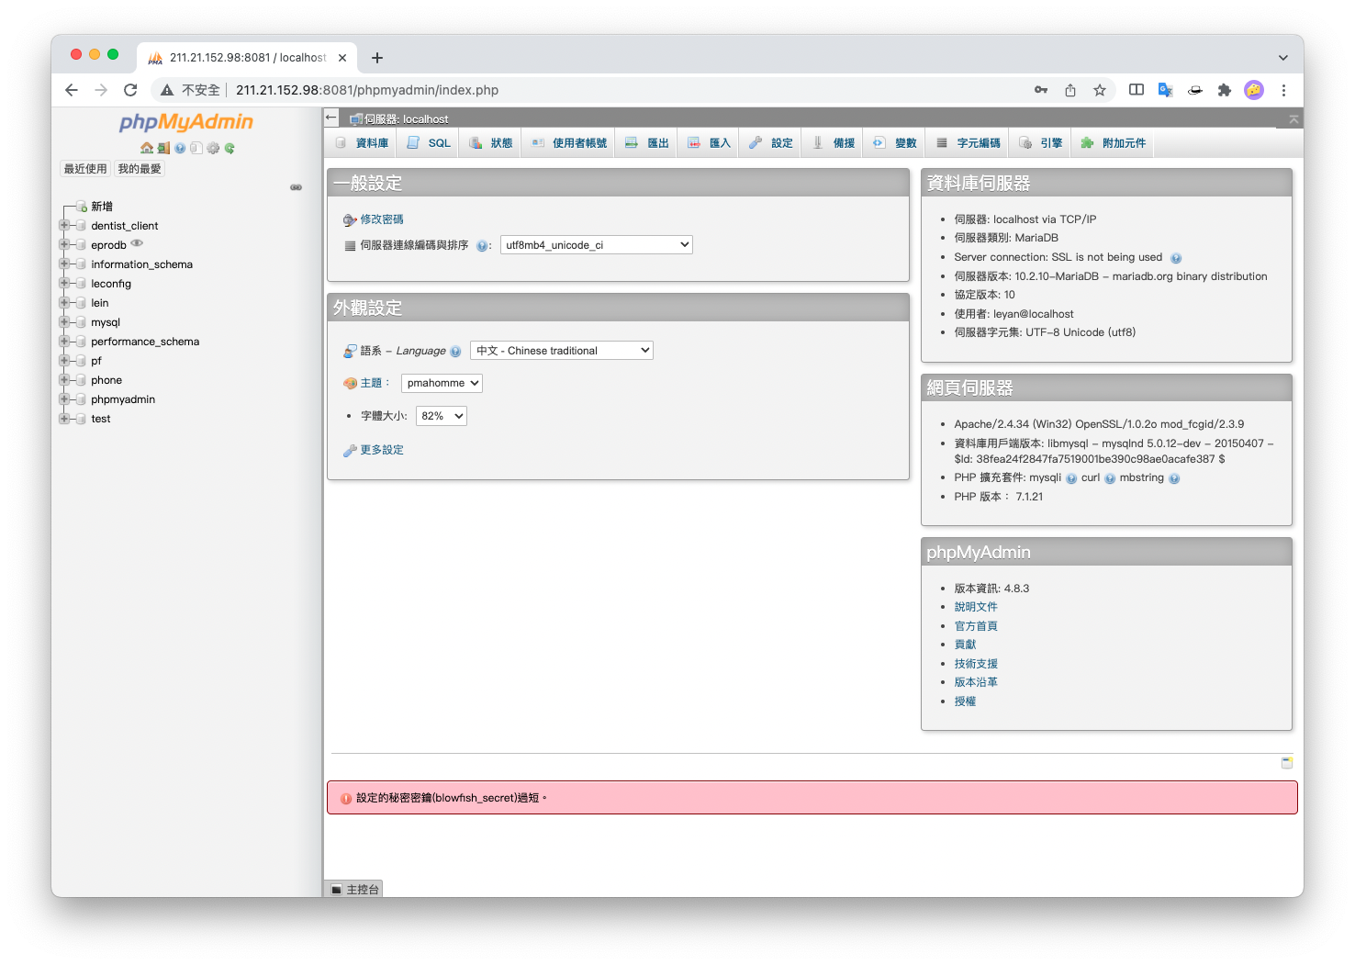Open Chrome three-dot menu

[1283, 90]
